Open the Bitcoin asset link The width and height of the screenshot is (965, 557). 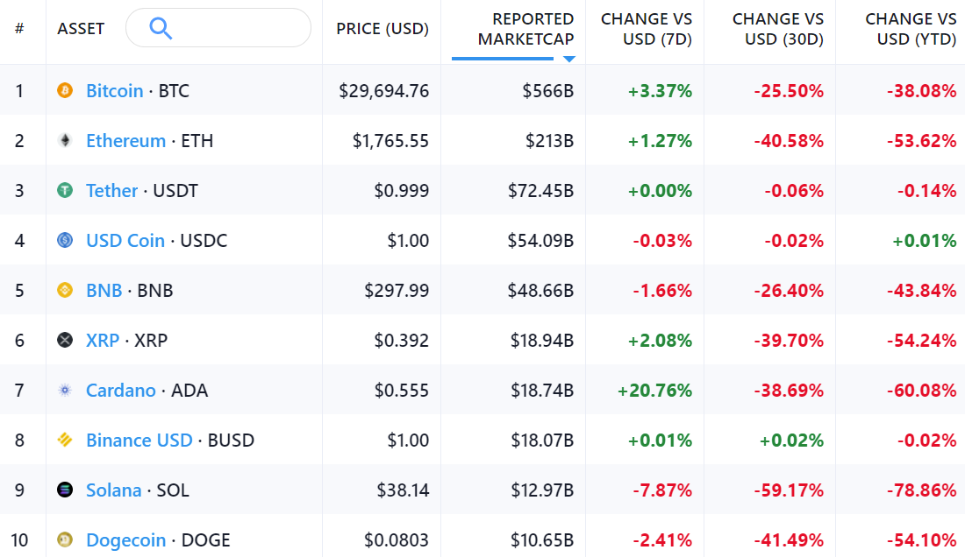(x=114, y=90)
